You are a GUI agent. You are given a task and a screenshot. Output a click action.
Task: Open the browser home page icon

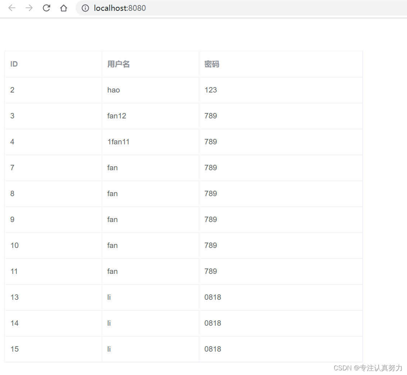[x=64, y=8]
